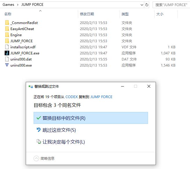Choose 替换目标中的文件(R) option

tap(91, 118)
